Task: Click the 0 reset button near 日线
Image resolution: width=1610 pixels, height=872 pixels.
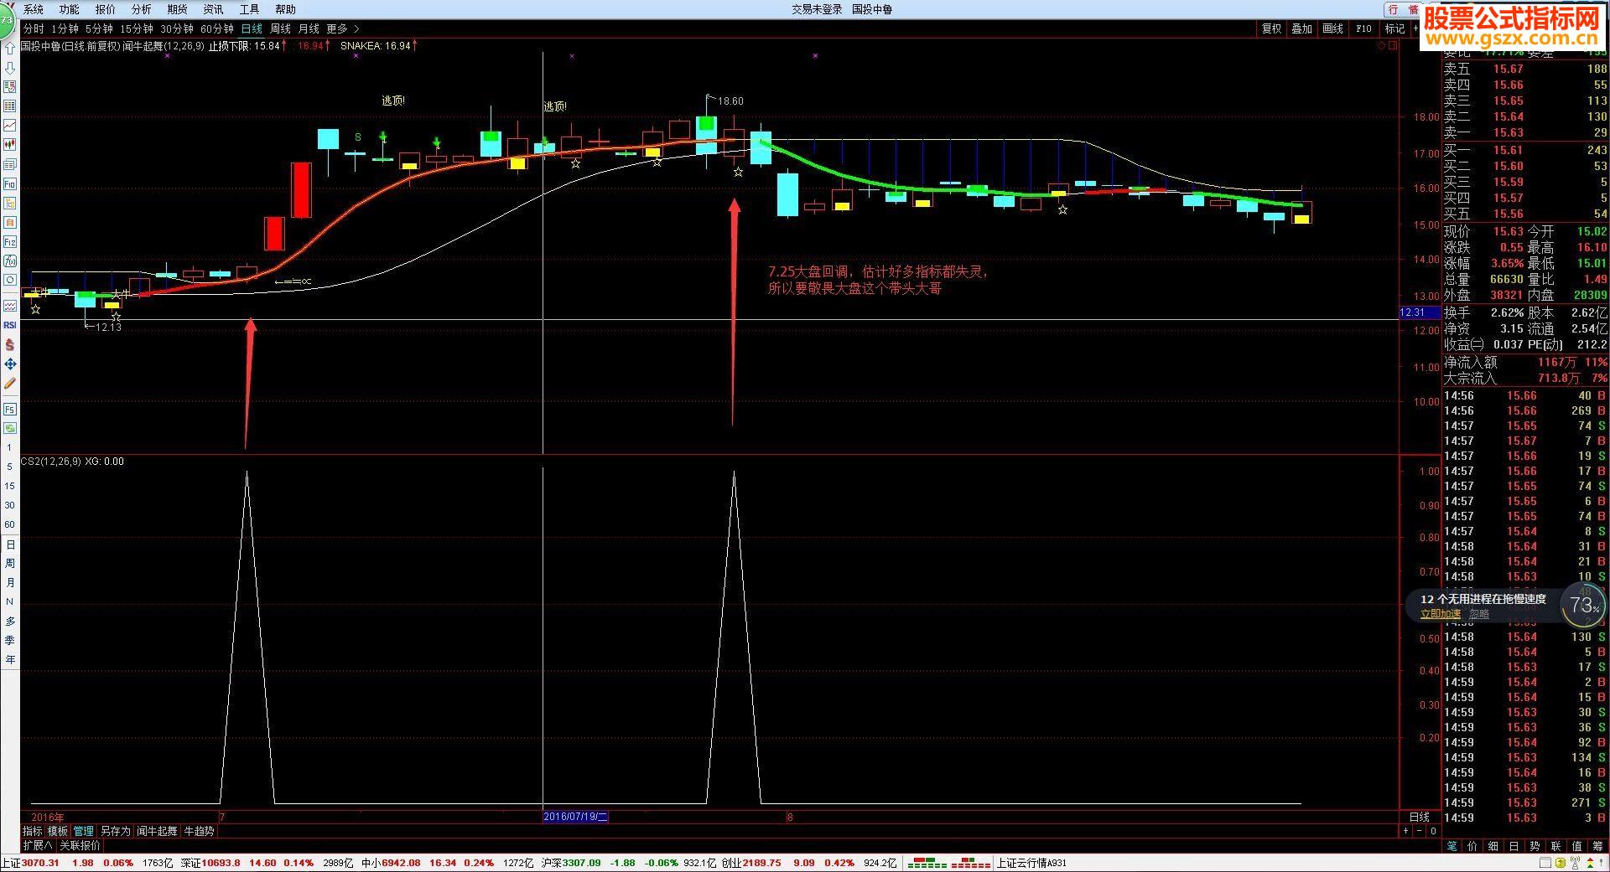Action: click(x=1433, y=831)
